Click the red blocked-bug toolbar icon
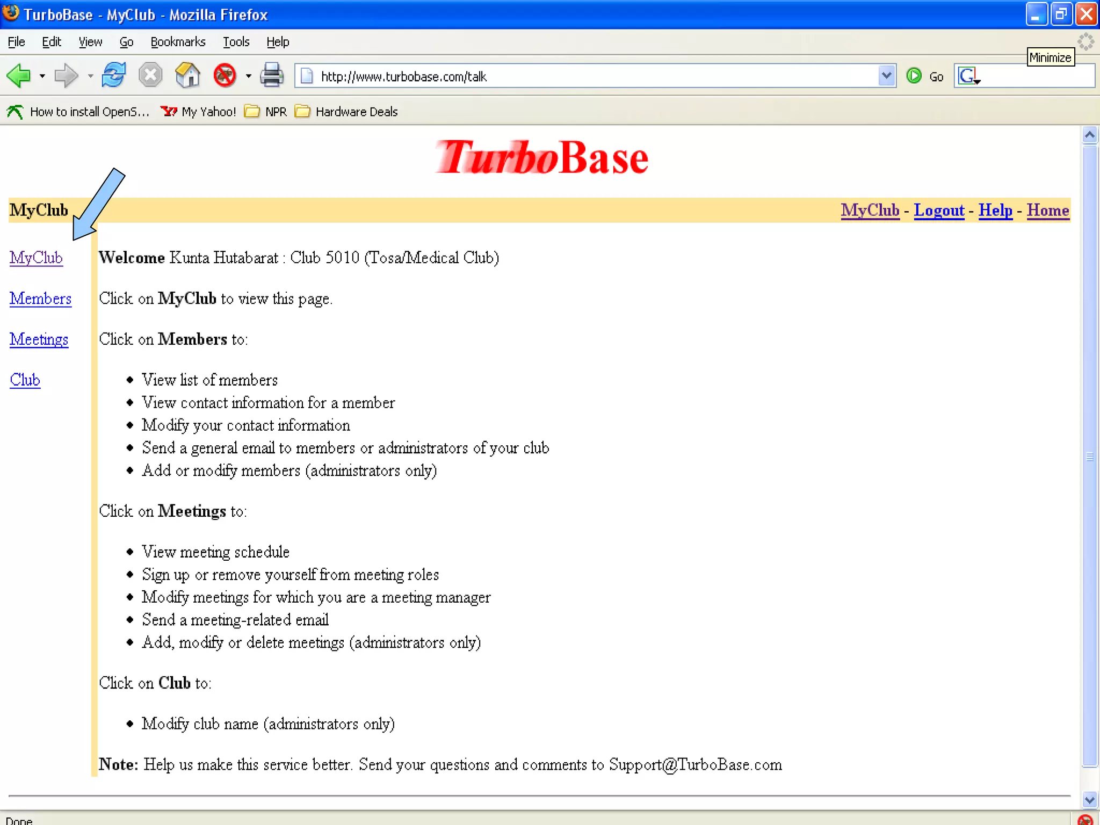1100x825 pixels. 225,76
